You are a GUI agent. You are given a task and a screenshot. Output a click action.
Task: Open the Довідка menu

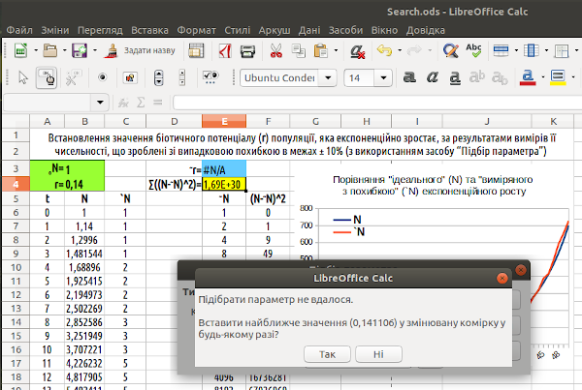[426, 30]
